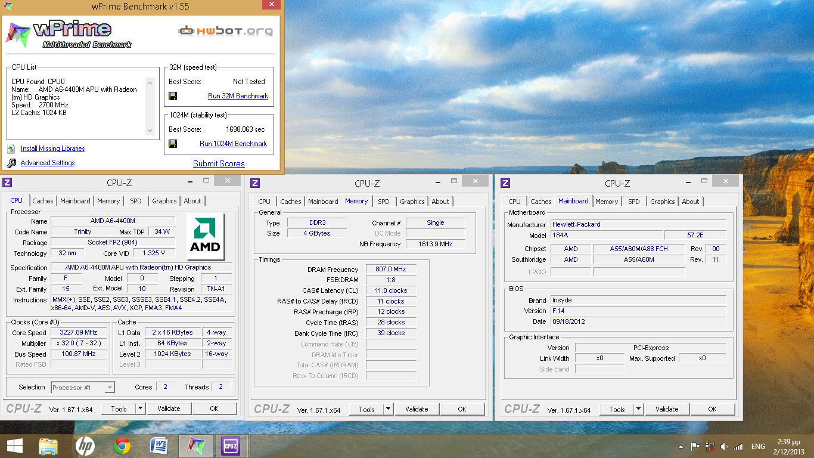
Task: Launch Google Chrome from the taskbar
Action: coord(122,446)
